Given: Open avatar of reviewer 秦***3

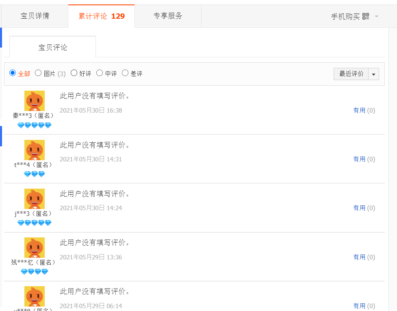Looking at the screenshot, I should pyautogui.click(x=35, y=101).
